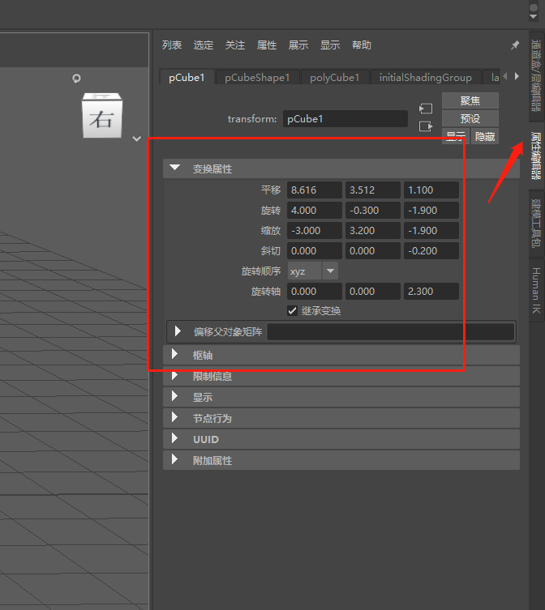This screenshot has width=545, height=610.
Task: Click the 预设 button
Action: tap(470, 118)
